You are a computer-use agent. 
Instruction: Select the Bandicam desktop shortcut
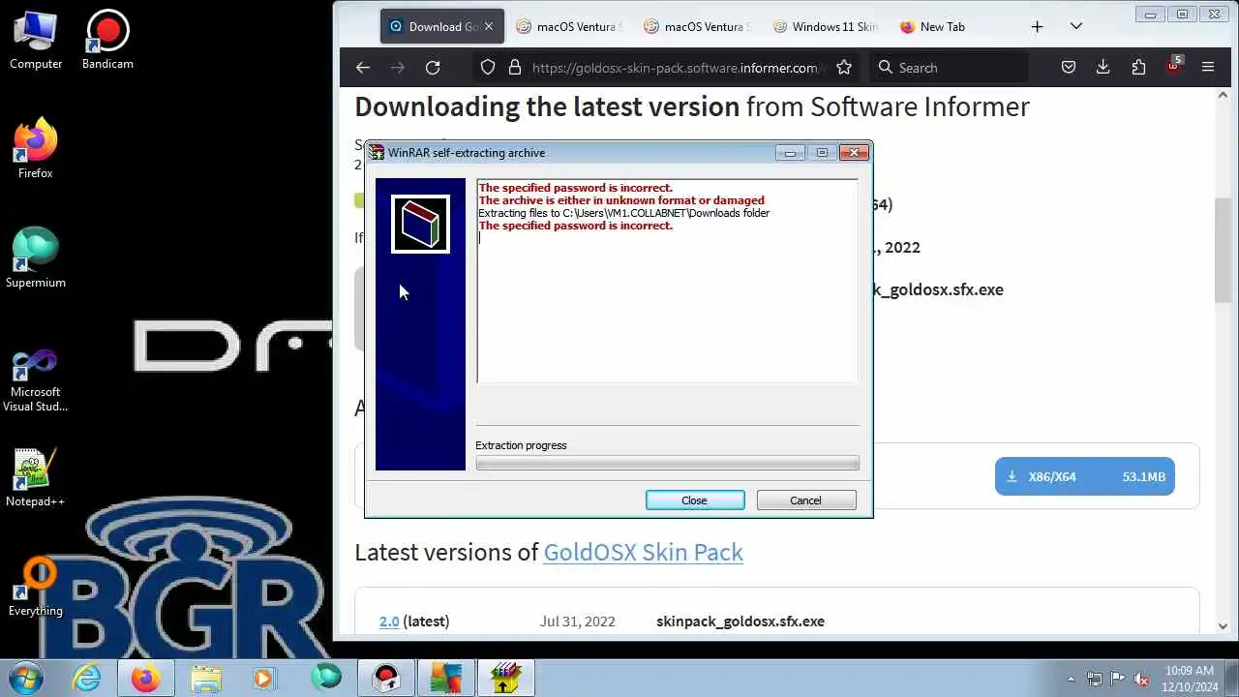(107, 41)
